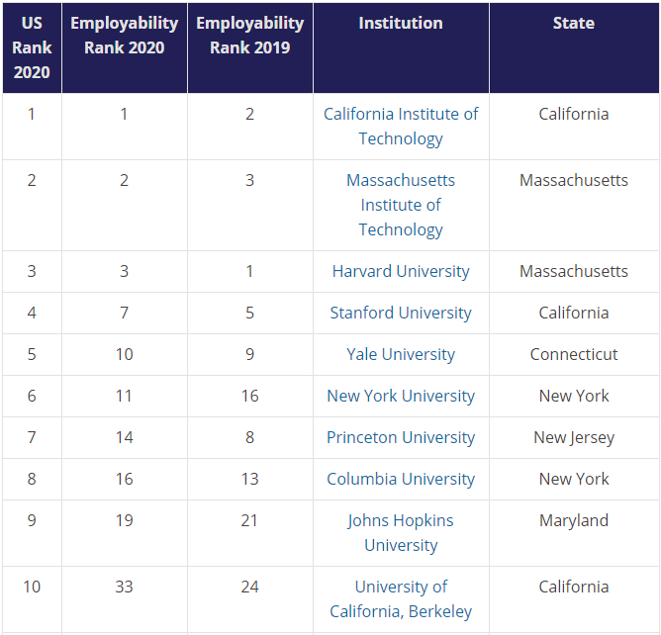
Task: Click Caltech's Employability Rank 2020 value
Action: pyautogui.click(x=124, y=114)
